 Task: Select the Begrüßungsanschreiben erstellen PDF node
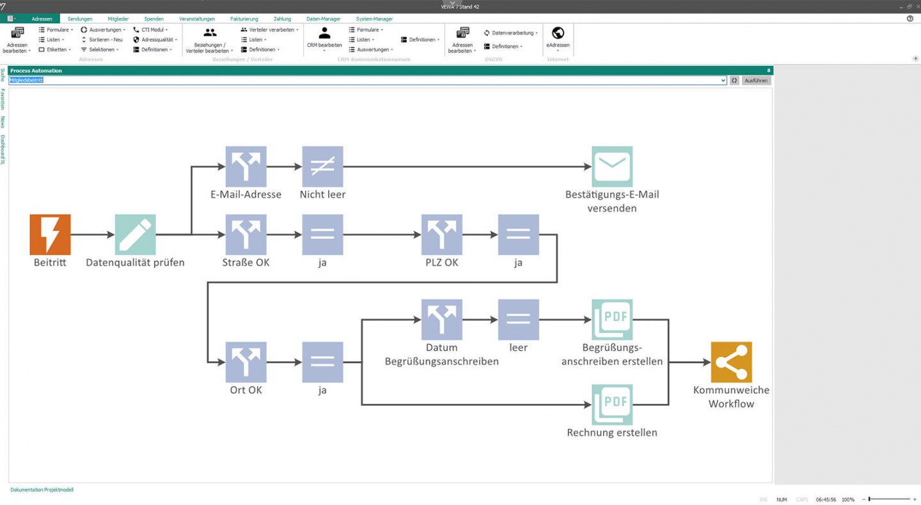[612, 320]
